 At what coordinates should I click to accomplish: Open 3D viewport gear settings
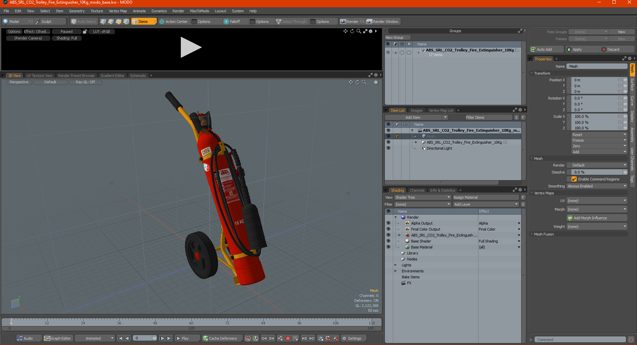pos(376,82)
